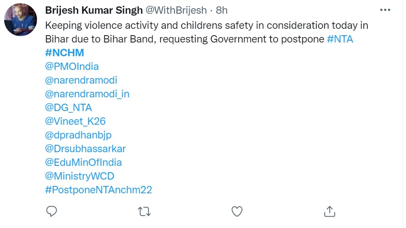Click the reply speech bubble icon

coord(52,211)
